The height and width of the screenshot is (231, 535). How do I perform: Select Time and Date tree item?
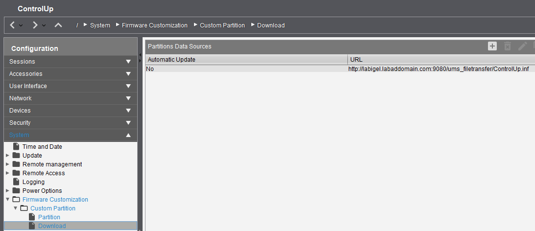point(42,147)
